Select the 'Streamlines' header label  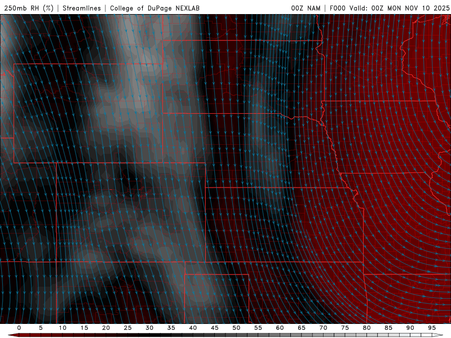point(82,8)
